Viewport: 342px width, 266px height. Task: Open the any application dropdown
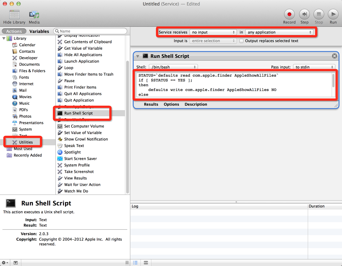coord(279,32)
